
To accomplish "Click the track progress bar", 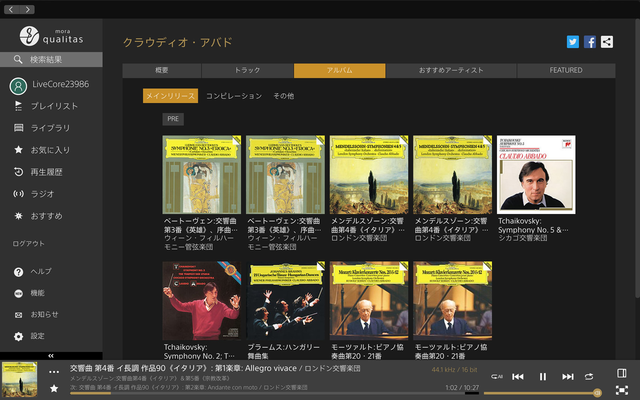I will tap(274, 393).
